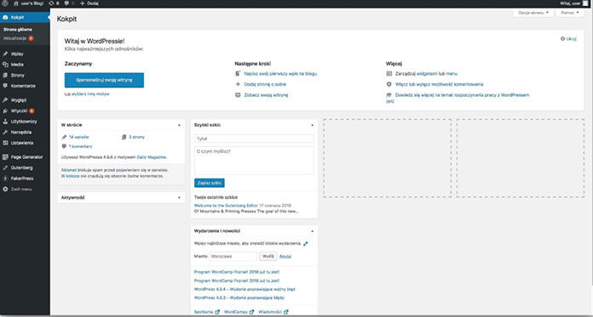Open the Strony pages icon menu
The image size is (593, 317).
coord(5,75)
